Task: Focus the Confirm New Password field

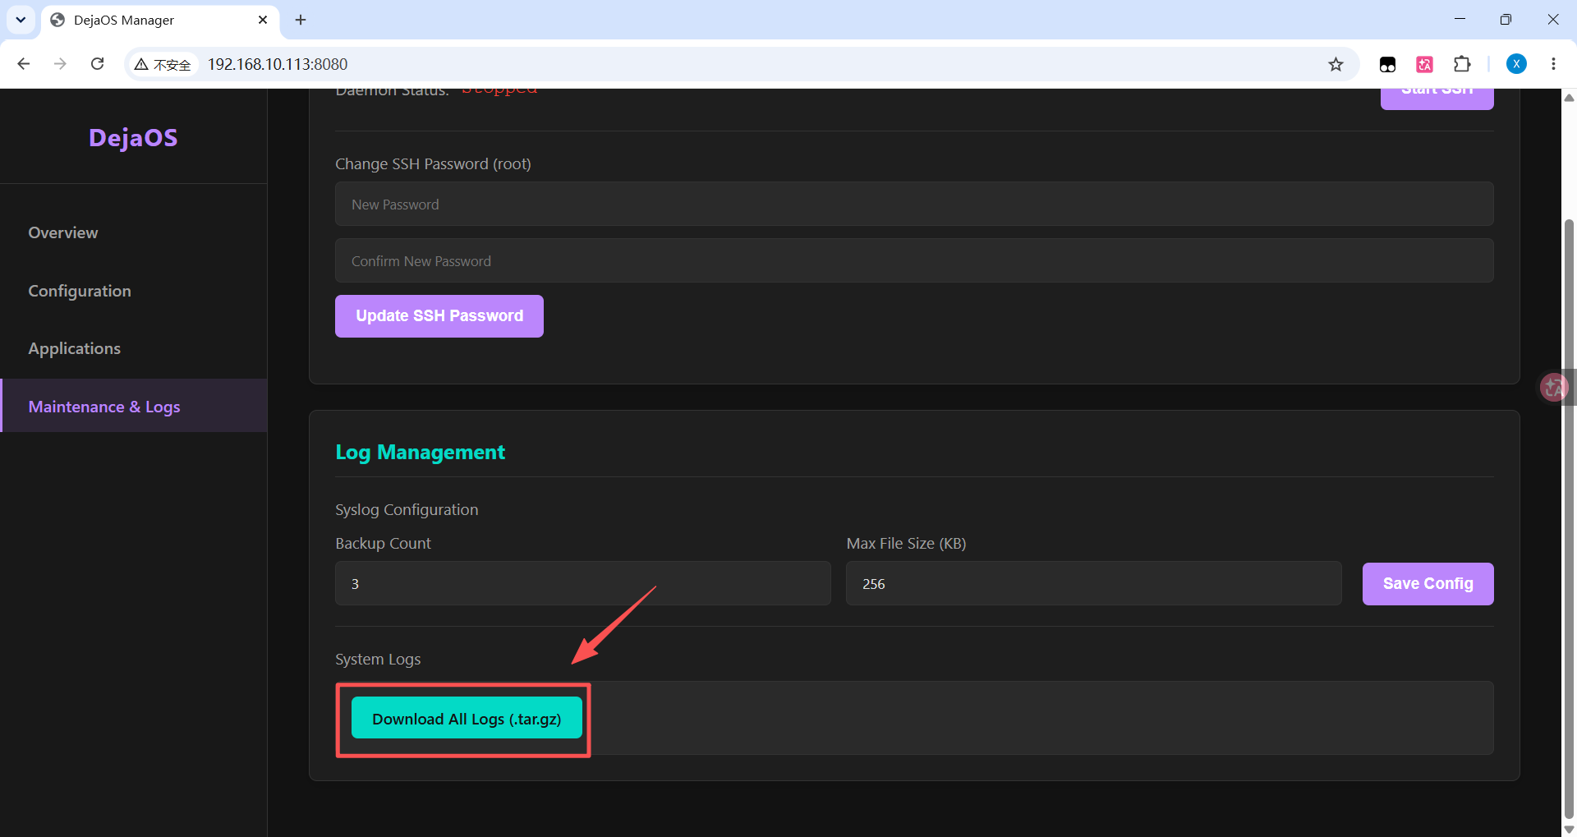Action: tap(914, 260)
